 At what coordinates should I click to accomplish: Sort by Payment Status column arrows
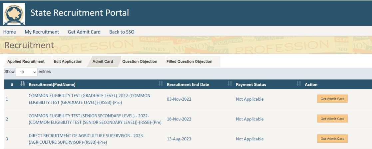299,83
